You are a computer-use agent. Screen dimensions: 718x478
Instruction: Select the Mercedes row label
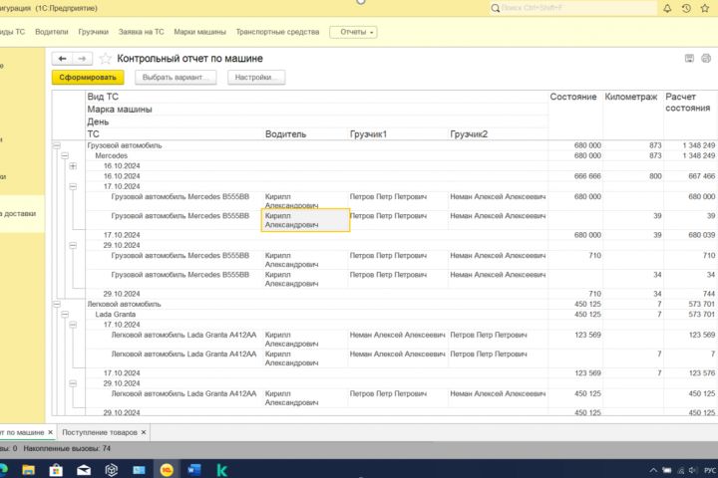(x=112, y=156)
